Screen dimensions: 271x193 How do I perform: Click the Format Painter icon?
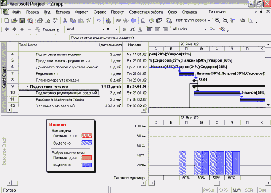click(x=89, y=21)
